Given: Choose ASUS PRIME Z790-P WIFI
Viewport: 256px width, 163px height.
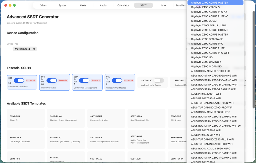Looking at the screenshot, I should tap(215, 94).
